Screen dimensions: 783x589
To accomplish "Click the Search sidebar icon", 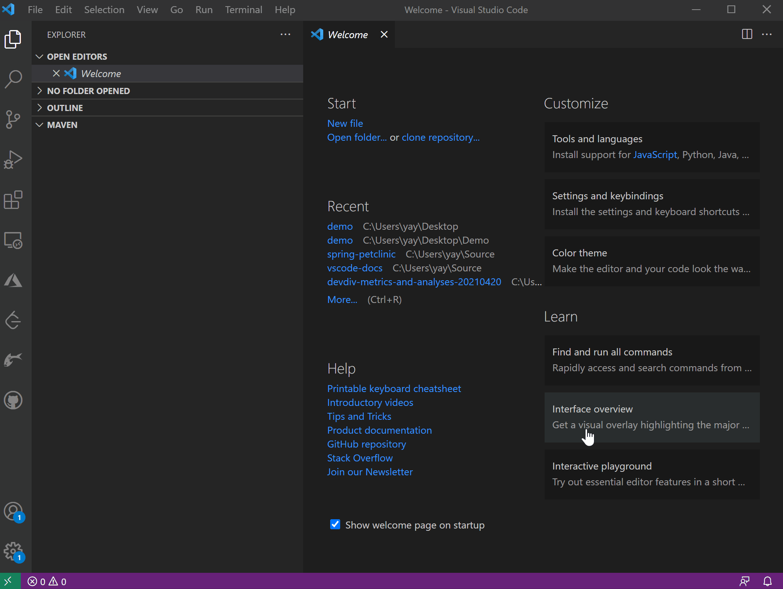I will [x=13, y=78].
